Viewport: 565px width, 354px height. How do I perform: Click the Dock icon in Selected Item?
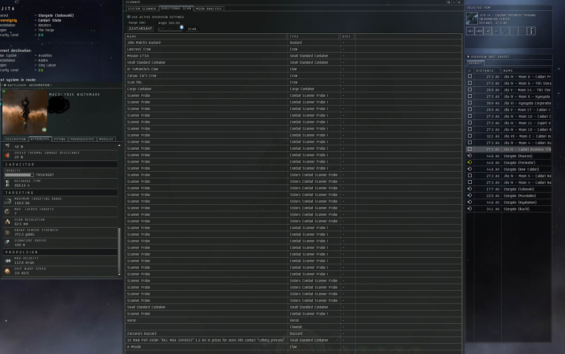[x=488, y=31]
